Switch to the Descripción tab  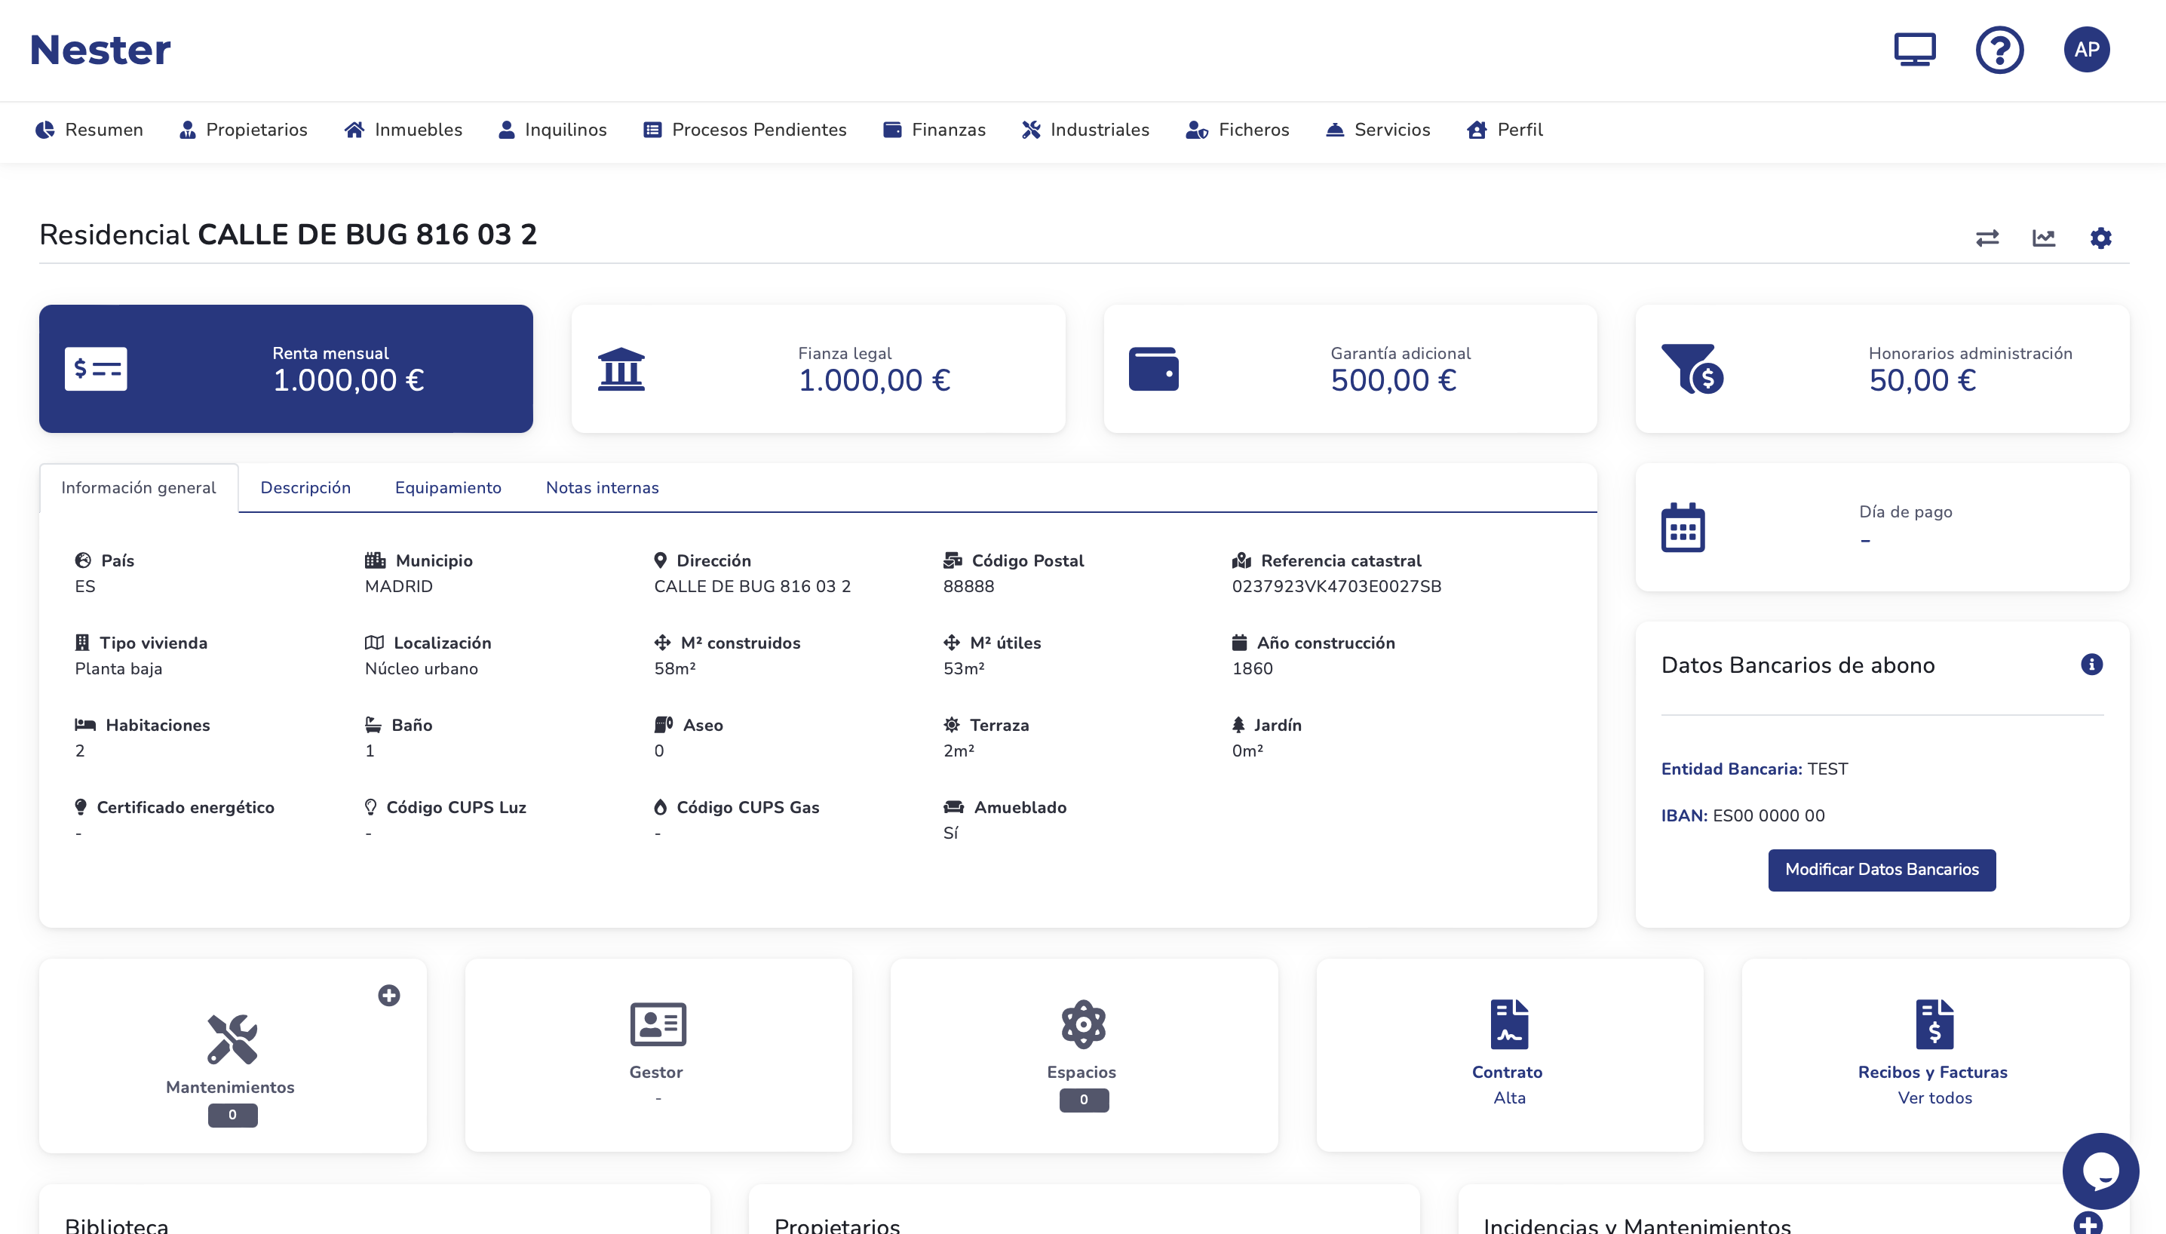(x=306, y=487)
